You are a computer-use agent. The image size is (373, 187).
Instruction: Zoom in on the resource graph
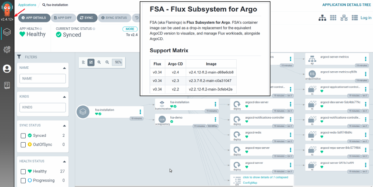coord(99,62)
